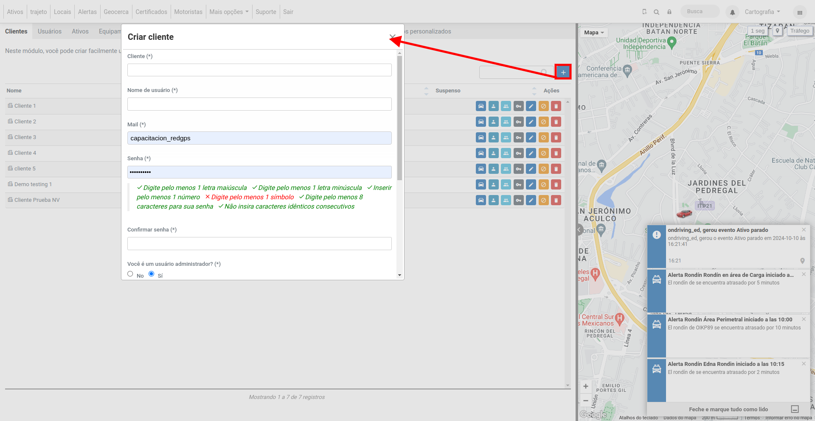Image resolution: width=815 pixels, height=421 pixels.
Task: Open the apps grid icon
Action: coord(800,12)
